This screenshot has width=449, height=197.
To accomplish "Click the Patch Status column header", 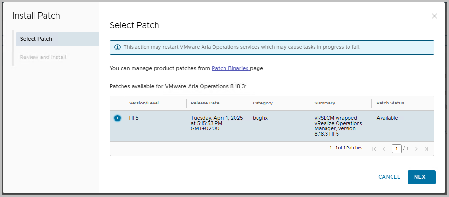I will pos(390,103).
